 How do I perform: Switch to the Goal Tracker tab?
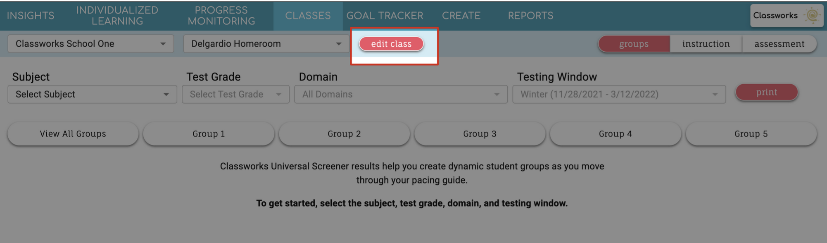385,16
